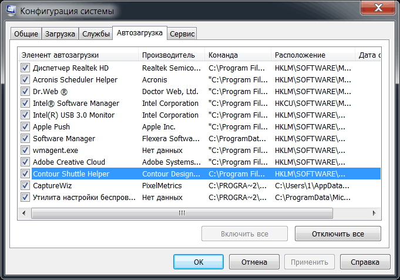Click Realtek Semico... manufacturer cell

172,68
